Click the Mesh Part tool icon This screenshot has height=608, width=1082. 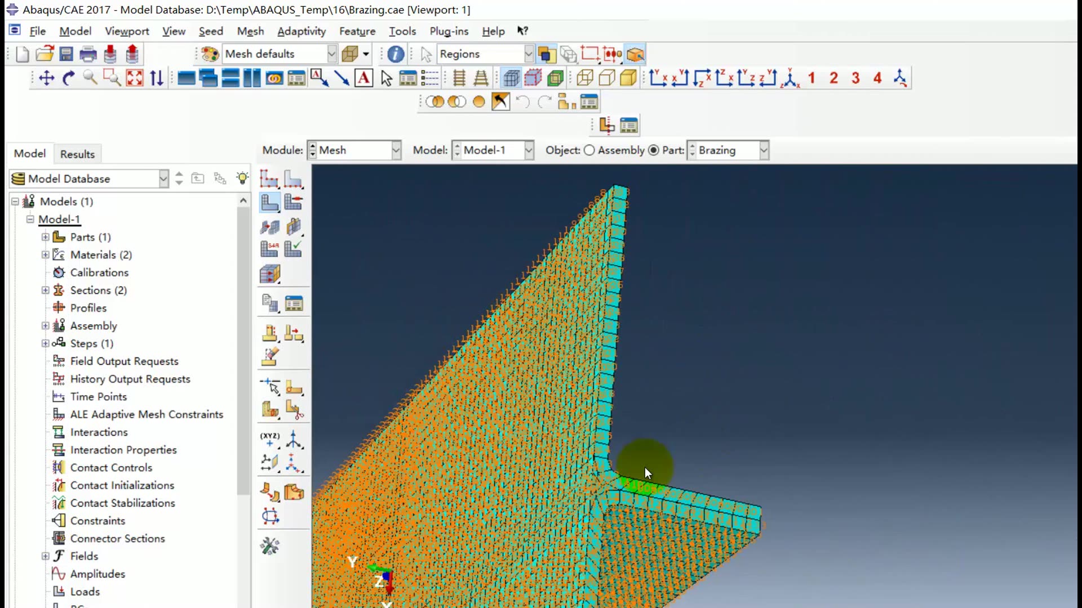[269, 203]
